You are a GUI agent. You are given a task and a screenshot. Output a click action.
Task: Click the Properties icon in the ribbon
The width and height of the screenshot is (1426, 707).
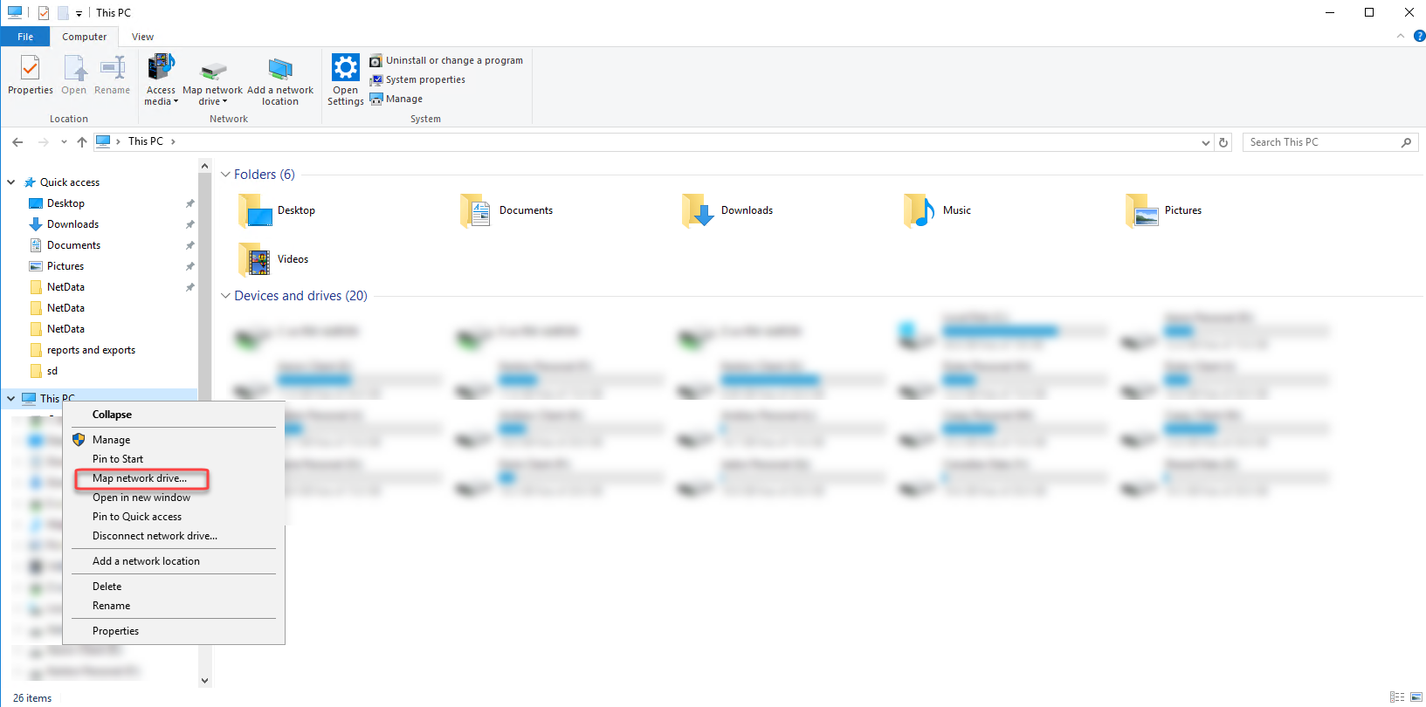[x=30, y=75]
